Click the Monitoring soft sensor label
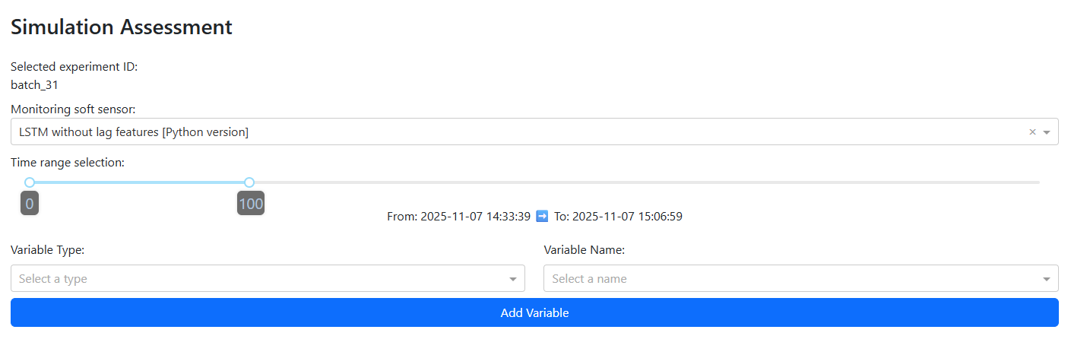Image resolution: width=1071 pixels, height=355 pixels. [x=73, y=109]
